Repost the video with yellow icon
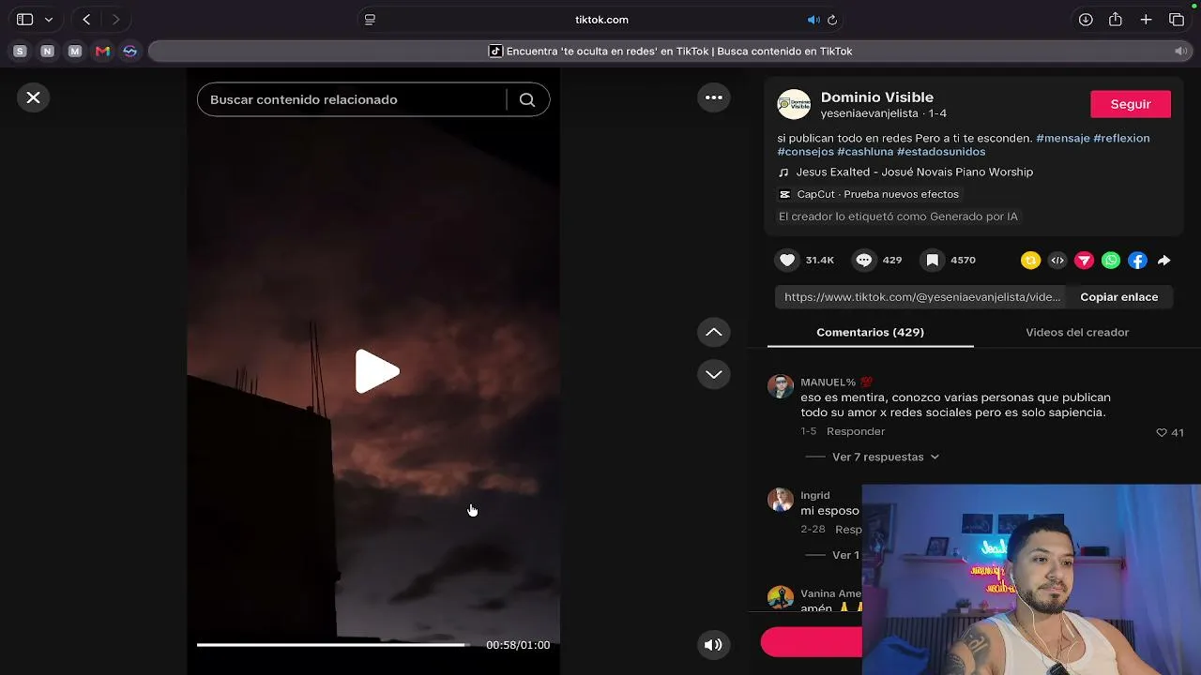Viewport: 1201px width, 675px height. pos(1030,261)
